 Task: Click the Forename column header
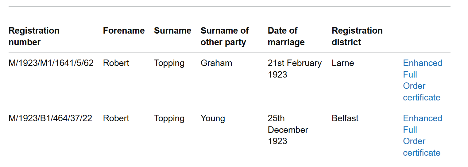(124, 31)
